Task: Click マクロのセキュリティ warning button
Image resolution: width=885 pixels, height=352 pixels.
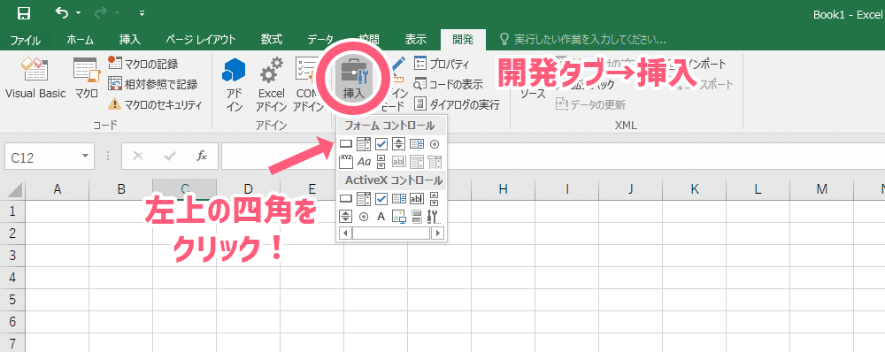Action: (155, 104)
